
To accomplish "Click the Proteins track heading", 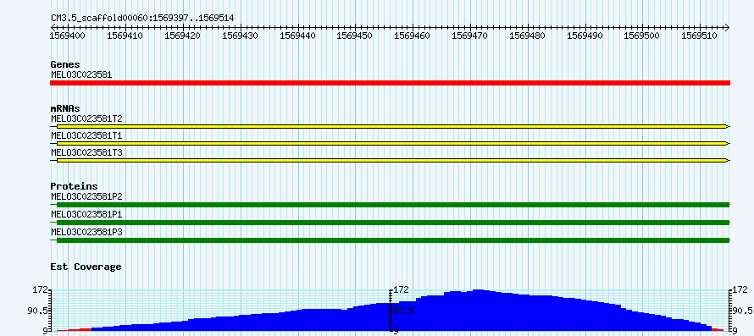I will pos(74,186).
